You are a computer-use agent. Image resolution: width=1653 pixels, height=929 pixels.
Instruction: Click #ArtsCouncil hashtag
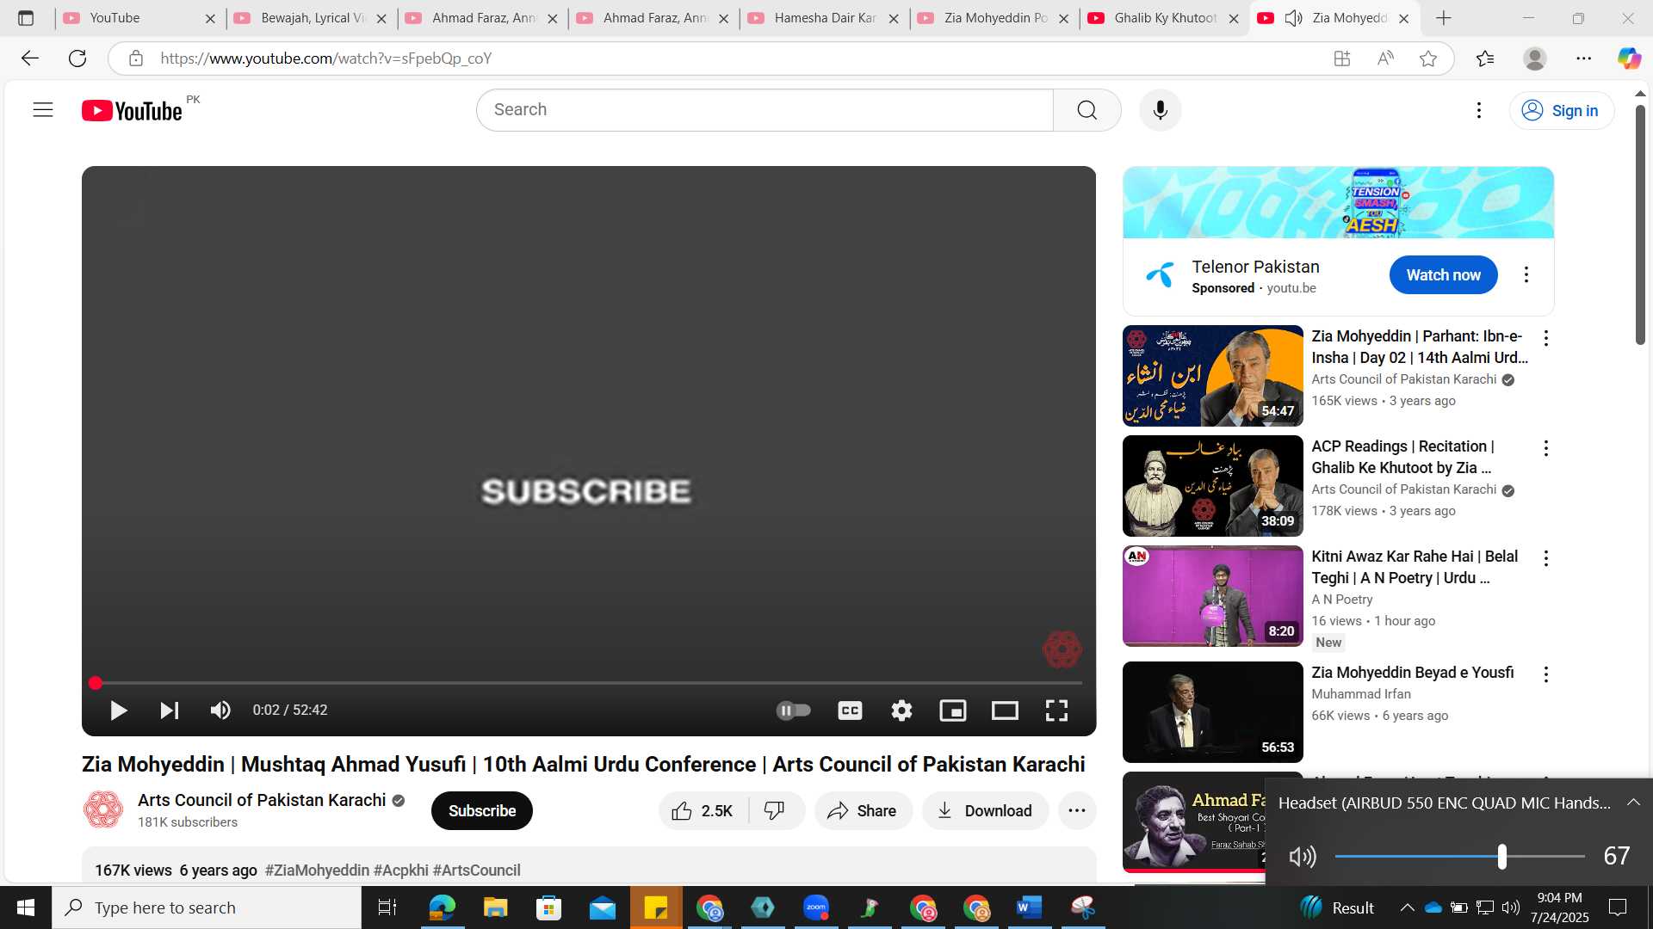(476, 871)
